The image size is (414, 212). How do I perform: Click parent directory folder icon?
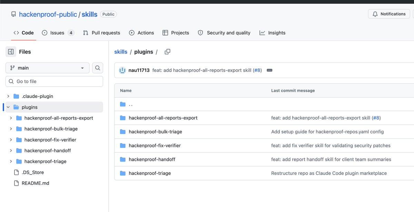click(123, 104)
